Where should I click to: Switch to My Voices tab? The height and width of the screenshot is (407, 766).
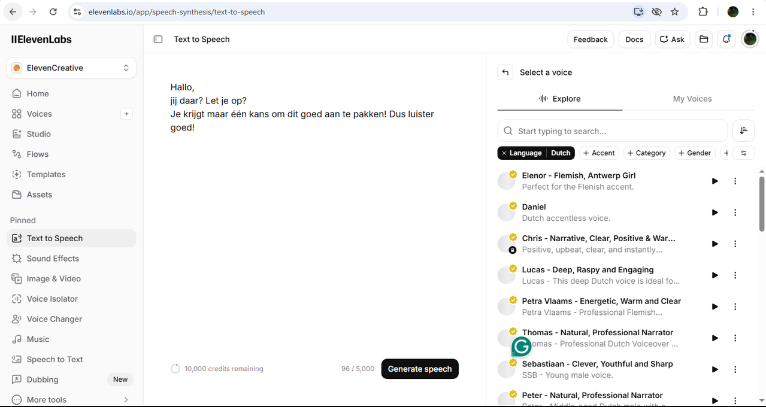(x=692, y=99)
